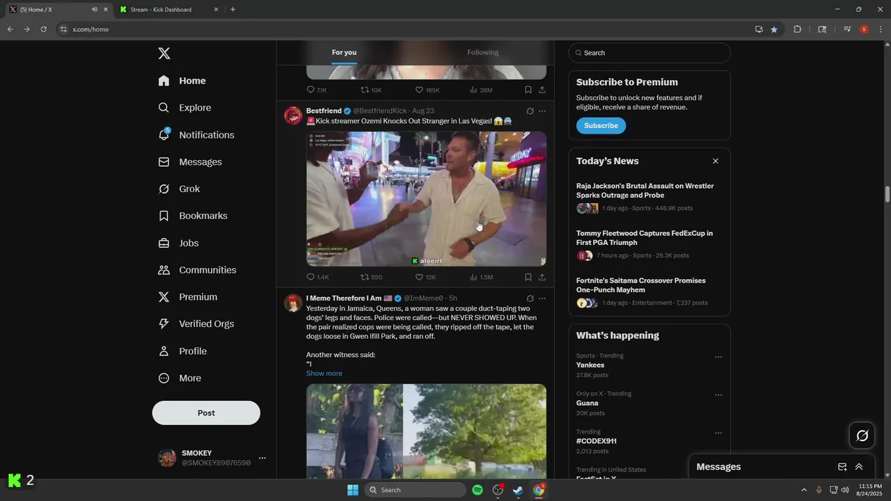Open Spotify from the taskbar

pyautogui.click(x=478, y=490)
